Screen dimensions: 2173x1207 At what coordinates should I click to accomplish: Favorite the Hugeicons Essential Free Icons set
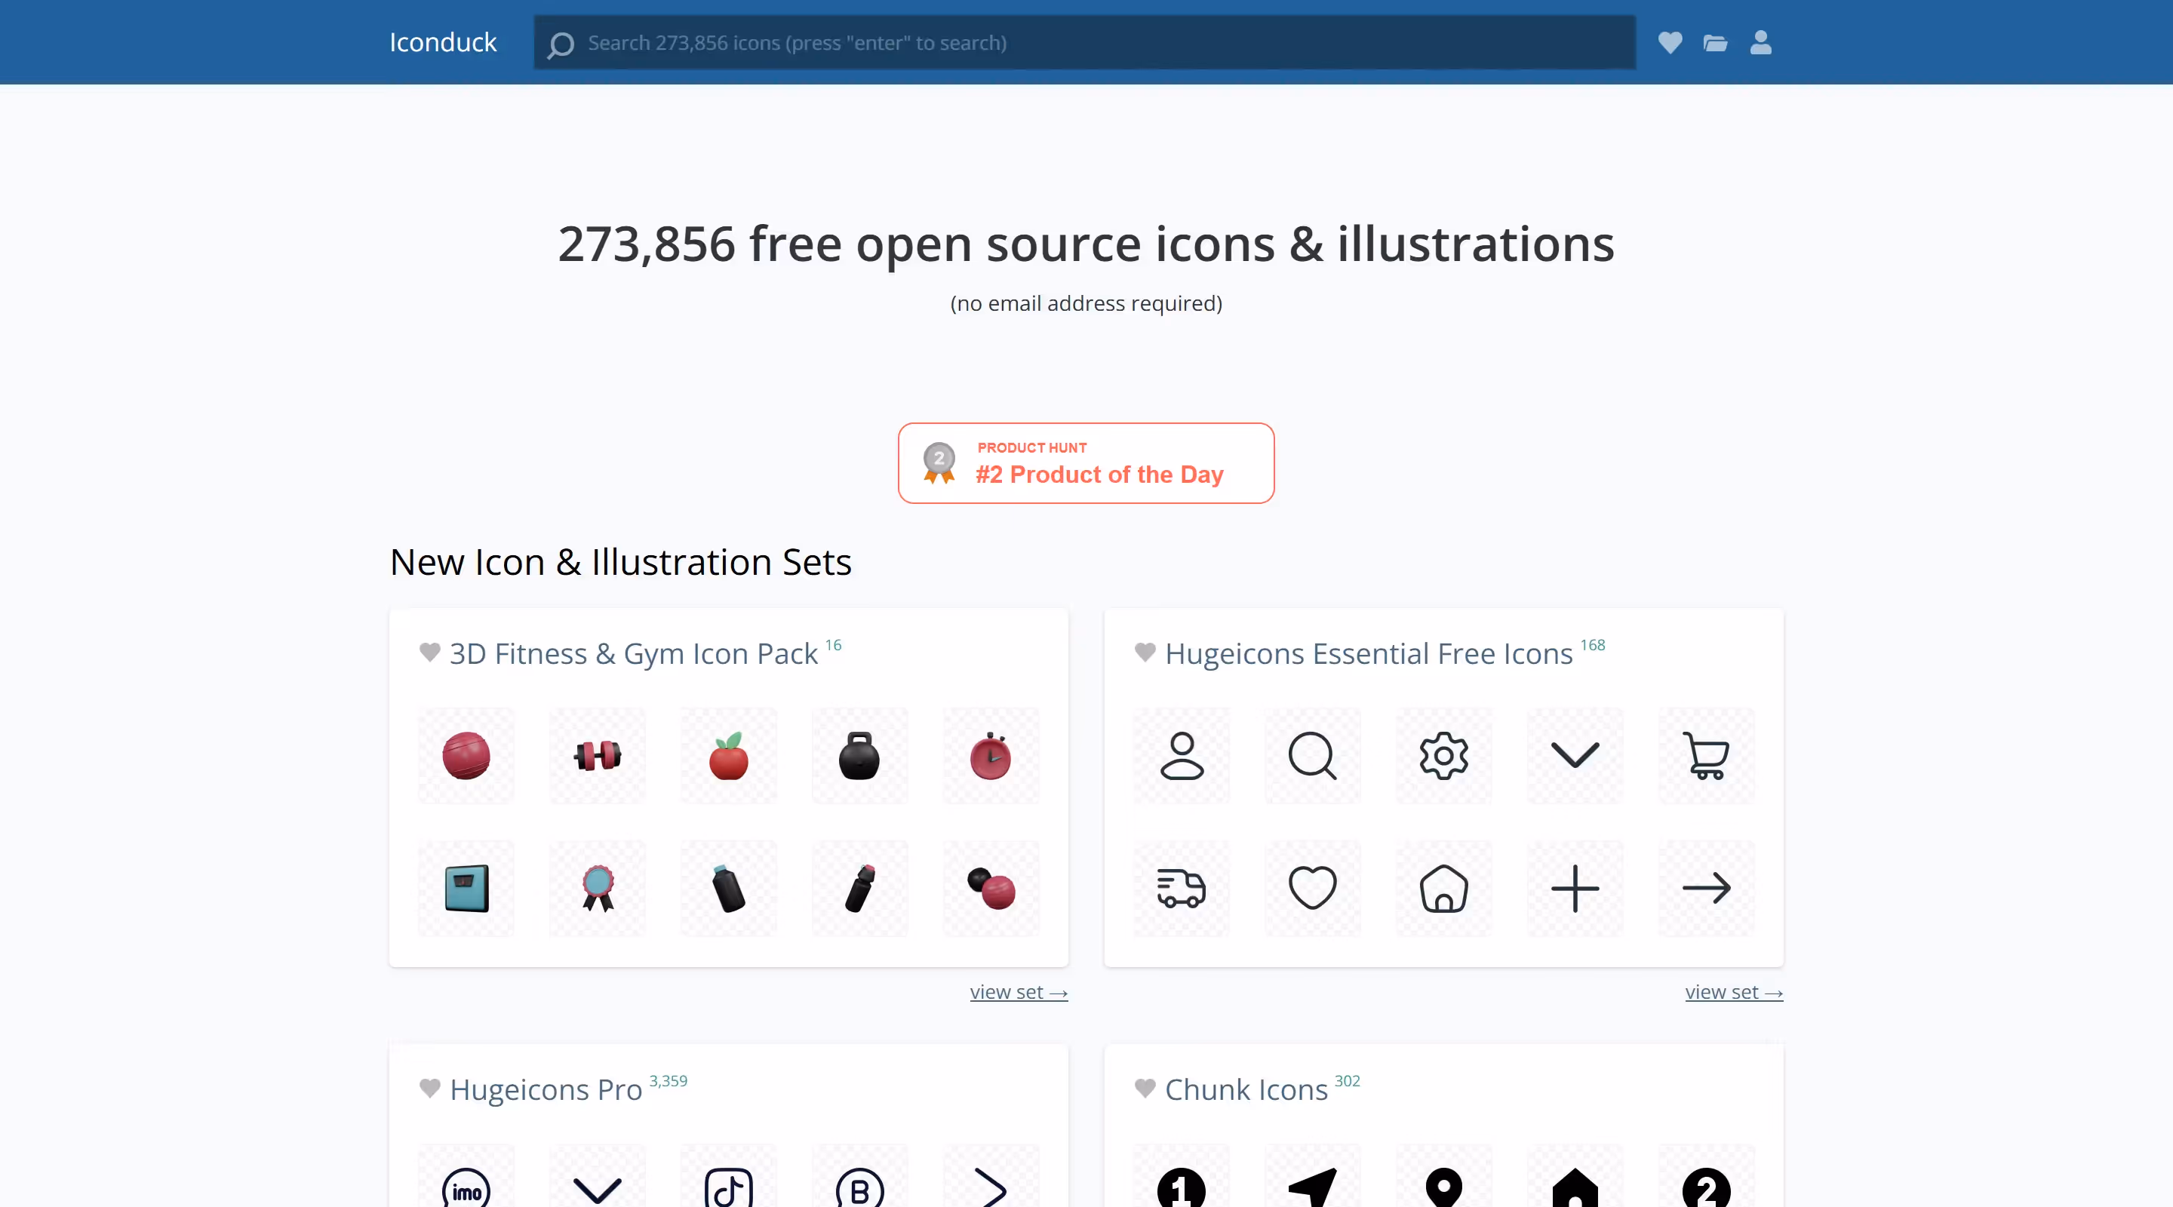[x=1145, y=652]
